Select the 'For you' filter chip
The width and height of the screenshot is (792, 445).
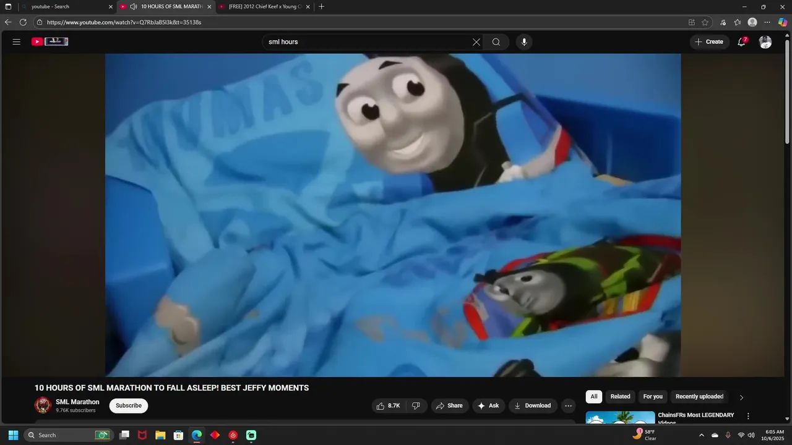pyautogui.click(x=653, y=397)
